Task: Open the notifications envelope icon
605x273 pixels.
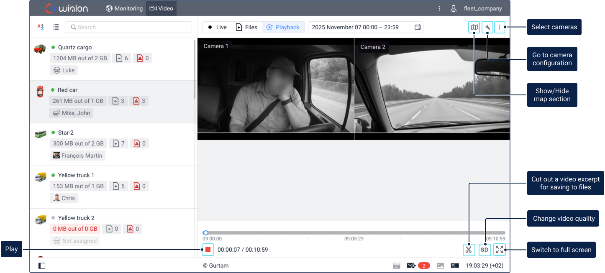Action: click(411, 265)
